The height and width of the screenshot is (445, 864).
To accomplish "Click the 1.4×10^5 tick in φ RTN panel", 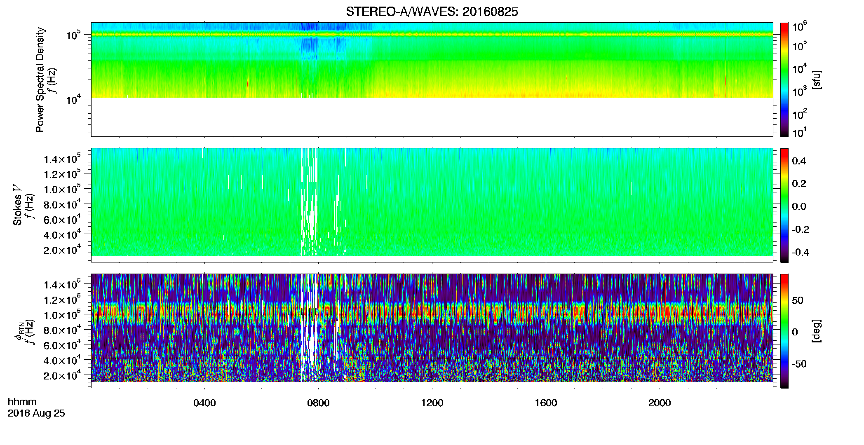I will [62, 285].
